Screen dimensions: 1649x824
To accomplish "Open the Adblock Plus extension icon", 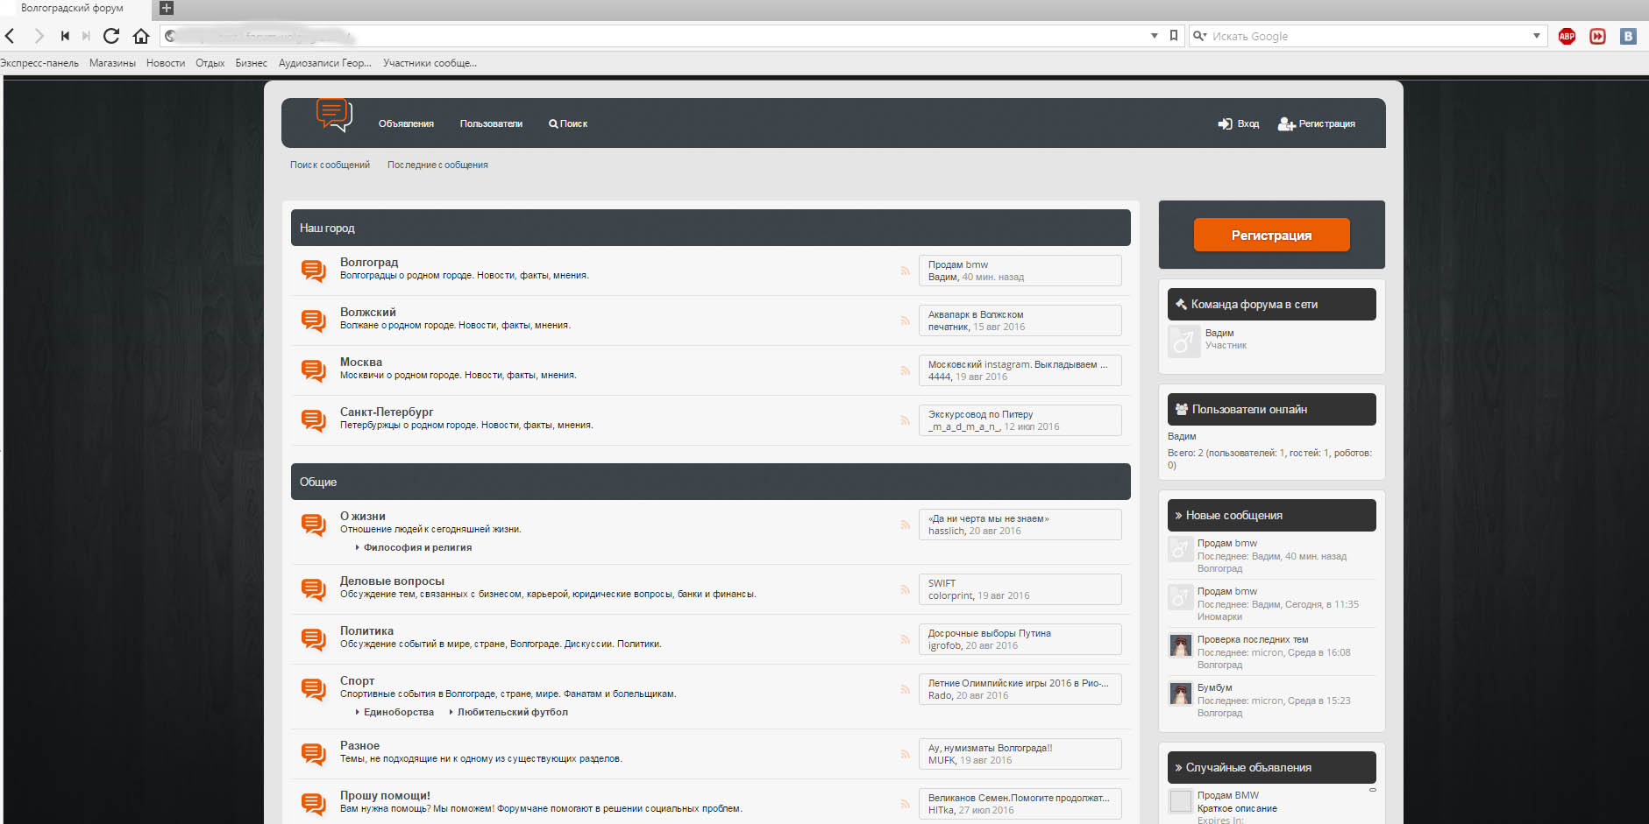I will (x=1567, y=36).
